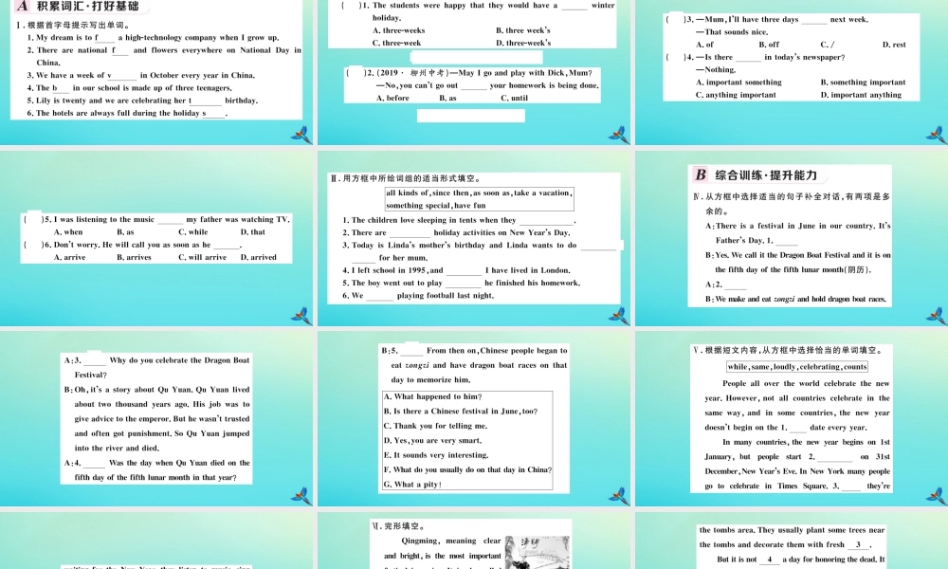The image size is (948, 569).
Task: Select answer option 'B. something important'
Action: (863, 83)
